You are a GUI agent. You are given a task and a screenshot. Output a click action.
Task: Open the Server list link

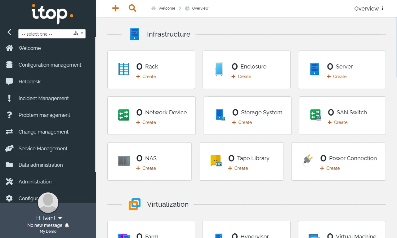(340, 66)
